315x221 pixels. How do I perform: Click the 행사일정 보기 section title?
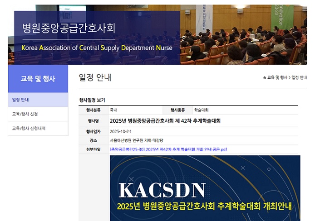[x=92, y=100]
